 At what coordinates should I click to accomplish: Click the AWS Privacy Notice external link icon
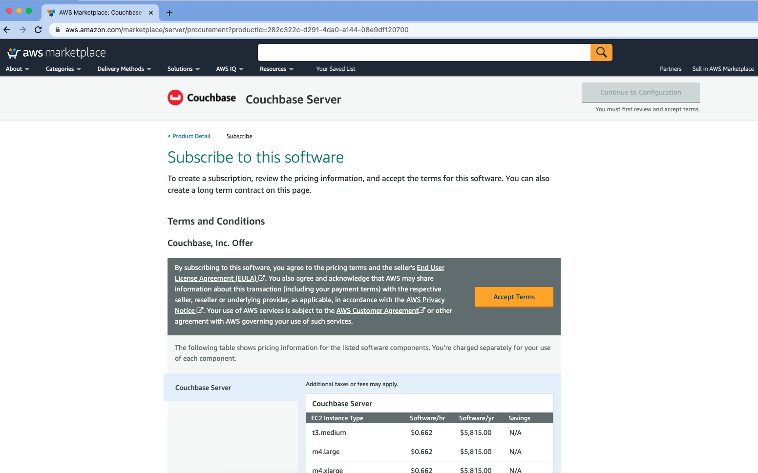(x=200, y=310)
